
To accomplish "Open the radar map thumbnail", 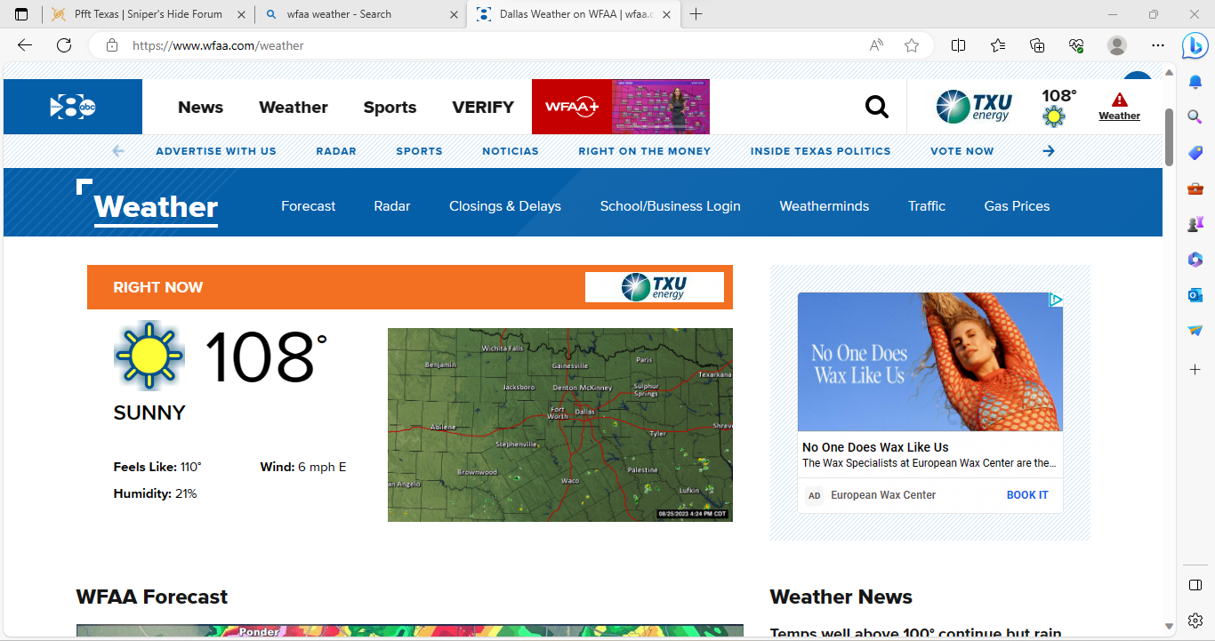I will [560, 425].
